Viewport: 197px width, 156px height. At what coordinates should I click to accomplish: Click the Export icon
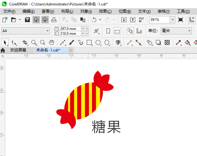[x=133, y=20]
